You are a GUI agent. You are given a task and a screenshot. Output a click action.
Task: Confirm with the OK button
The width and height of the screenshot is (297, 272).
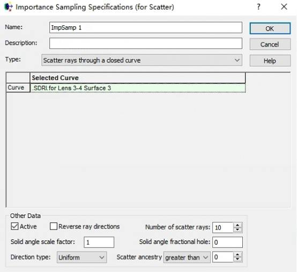pos(270,28)
